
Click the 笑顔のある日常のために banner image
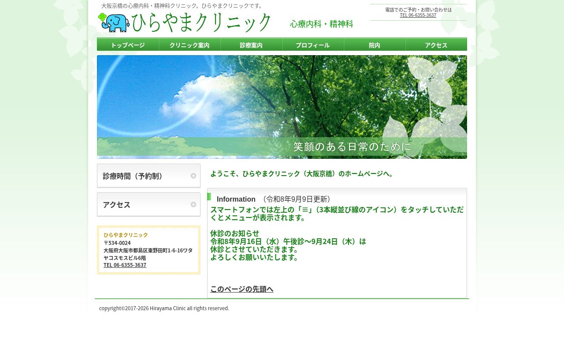click(x=282, y=107)
